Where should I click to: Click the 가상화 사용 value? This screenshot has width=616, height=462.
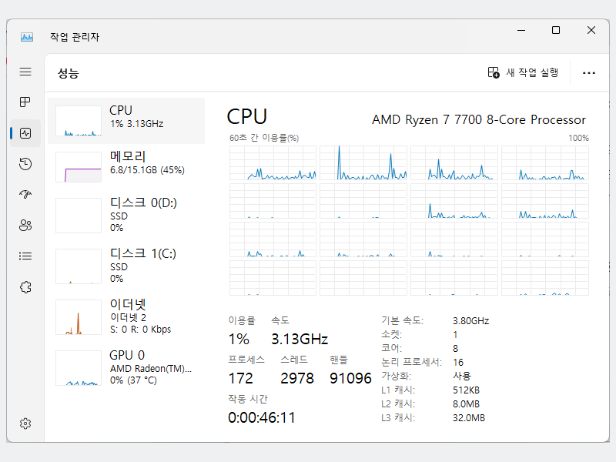click(461, 376)
